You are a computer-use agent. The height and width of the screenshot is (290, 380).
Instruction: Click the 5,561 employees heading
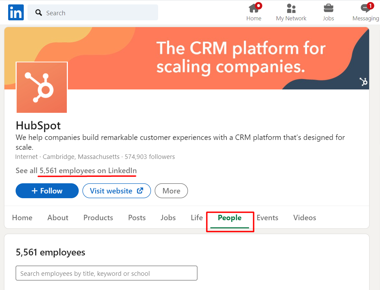[x=51, y=252]
